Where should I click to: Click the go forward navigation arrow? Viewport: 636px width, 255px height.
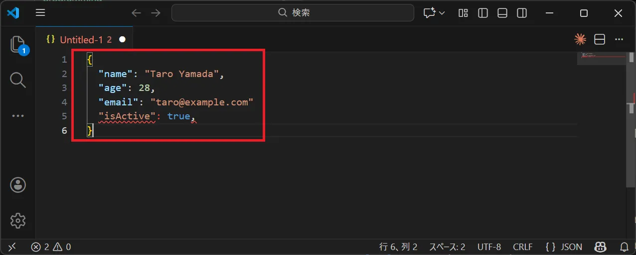pyautogui.click(x=156, y=13)
